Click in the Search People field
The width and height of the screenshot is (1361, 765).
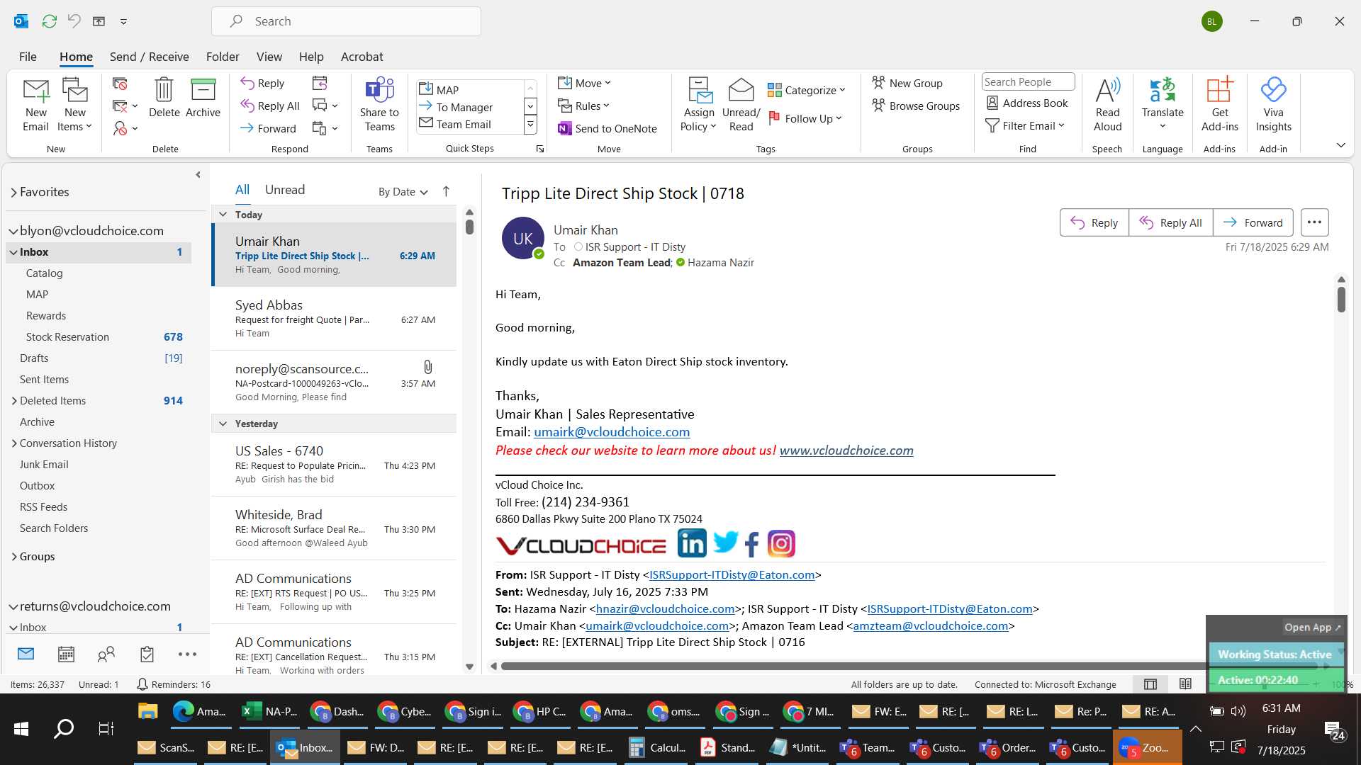1028,81
